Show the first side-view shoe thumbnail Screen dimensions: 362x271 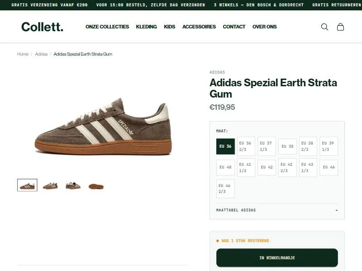(27, 185)
